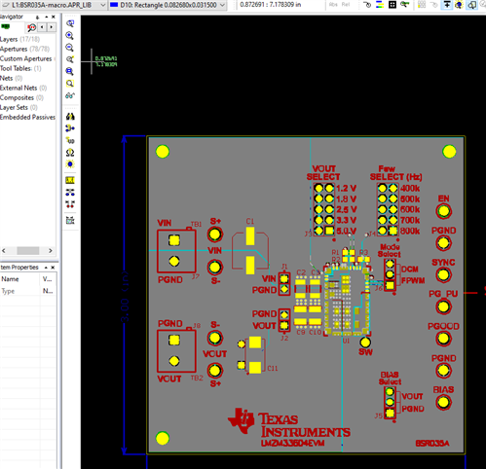The height and width of the screenshot is (469, 486).
Task: Select Layer Sets (0) in Navigator
Action: (x=19, y=107)
